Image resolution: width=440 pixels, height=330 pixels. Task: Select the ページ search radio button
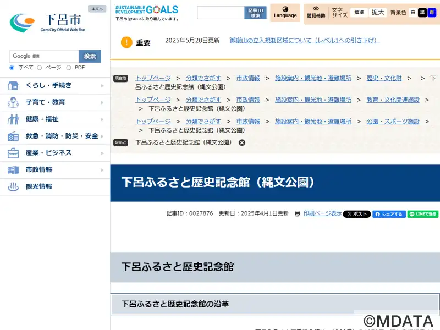tap(40, 68)
